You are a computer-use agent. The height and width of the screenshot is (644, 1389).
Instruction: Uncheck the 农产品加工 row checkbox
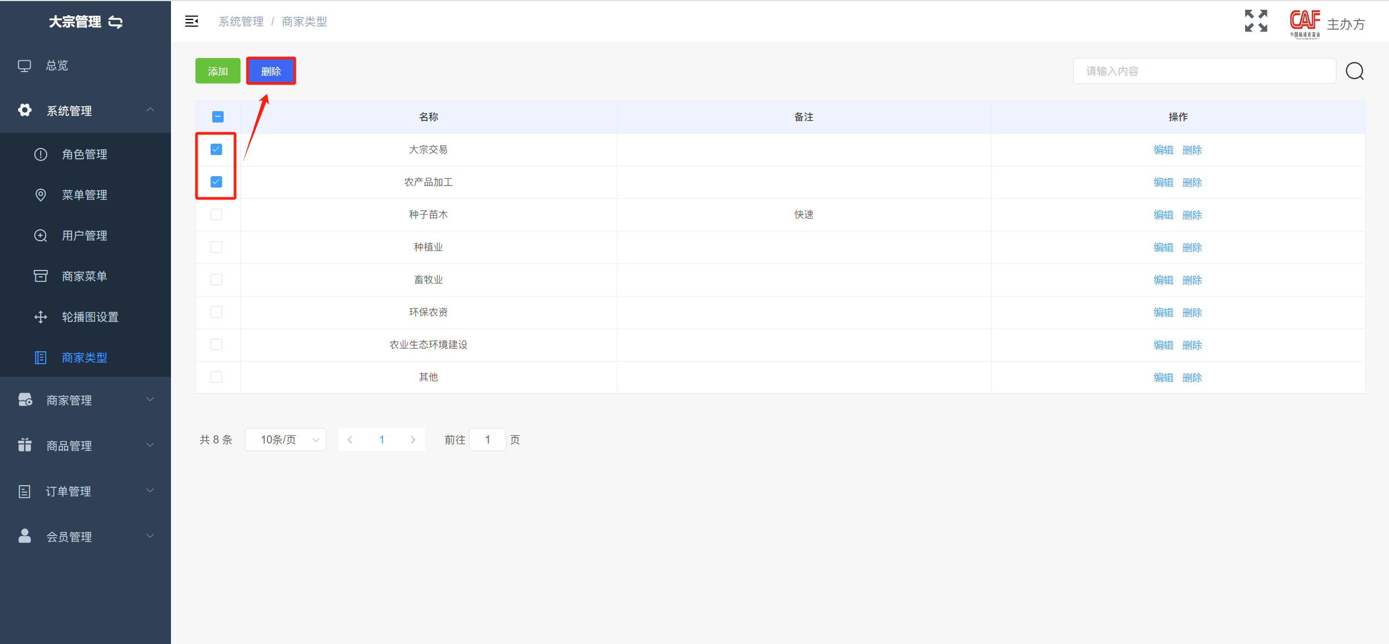click(x=216, y=182)
